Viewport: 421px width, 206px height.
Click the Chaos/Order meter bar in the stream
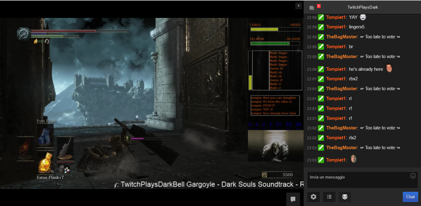[275, 29]
